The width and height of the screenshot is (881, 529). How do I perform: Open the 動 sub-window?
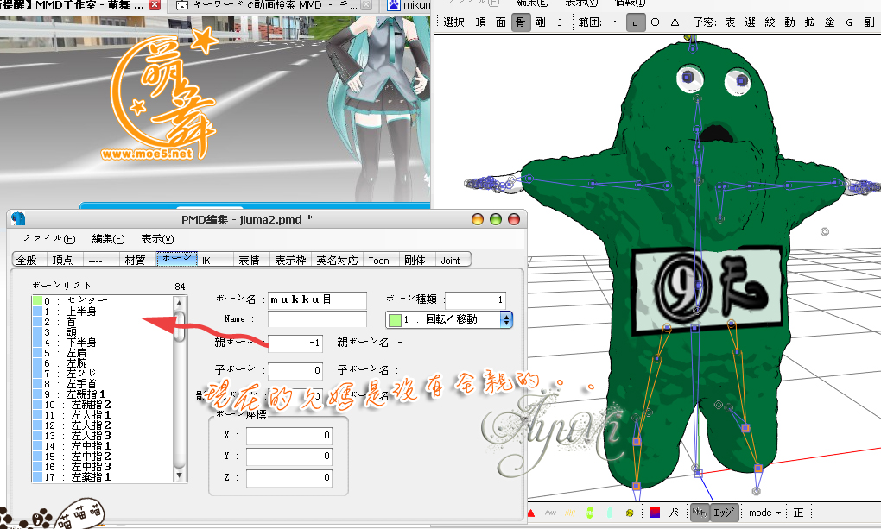tap(790, 22)
